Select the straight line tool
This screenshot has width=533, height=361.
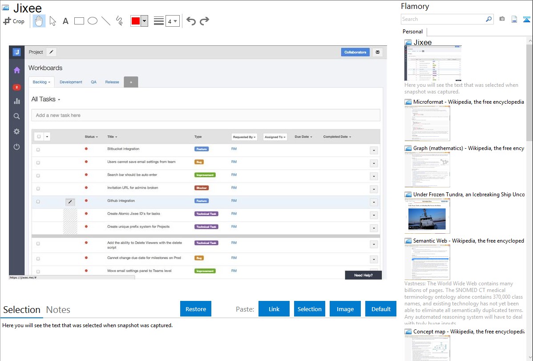pos(106,21)
